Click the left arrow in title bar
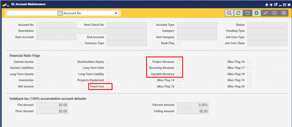The image size is (292, 127). coord(267,5)
